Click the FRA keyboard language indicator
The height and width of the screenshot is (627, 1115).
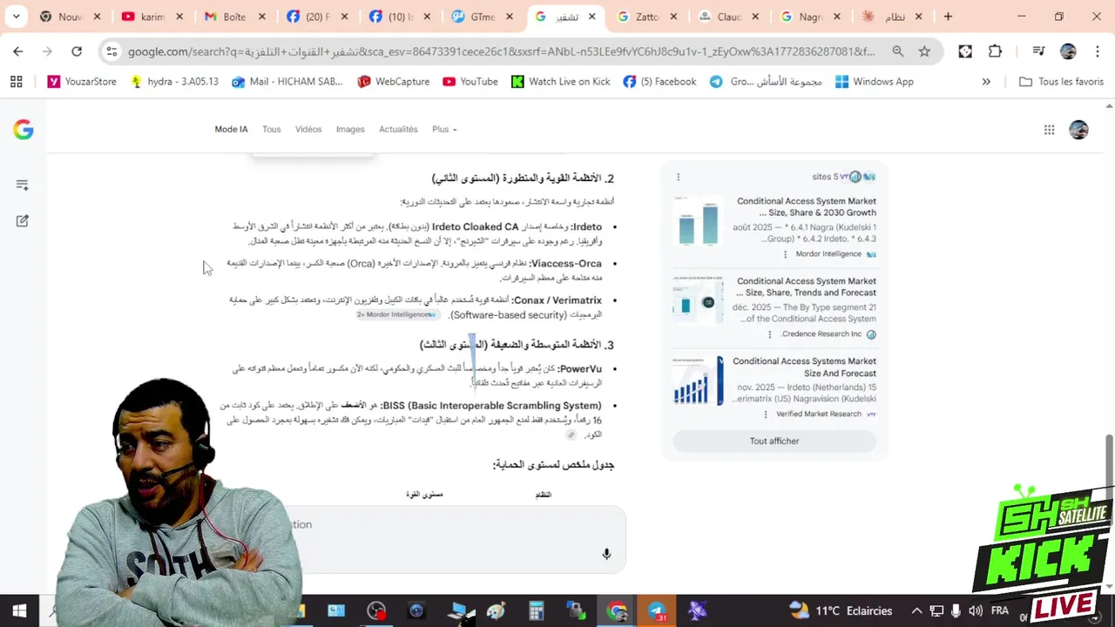coord(1001,611)
